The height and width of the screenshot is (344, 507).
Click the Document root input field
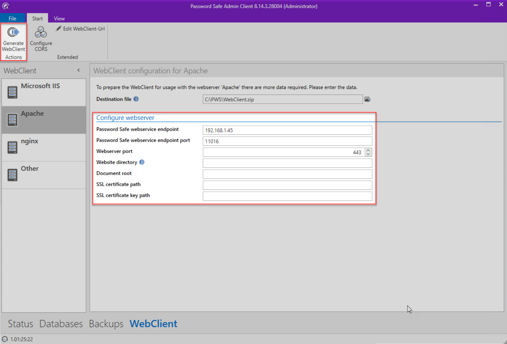pyautogui.click(x=287, y=174)
